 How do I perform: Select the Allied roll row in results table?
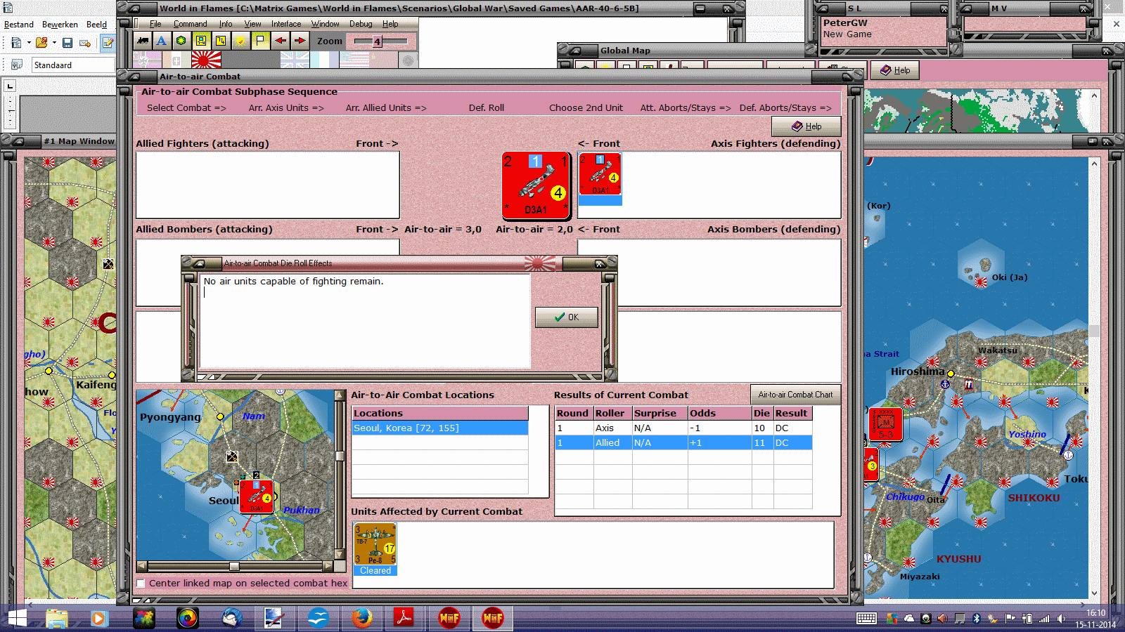tap(683, 443)
